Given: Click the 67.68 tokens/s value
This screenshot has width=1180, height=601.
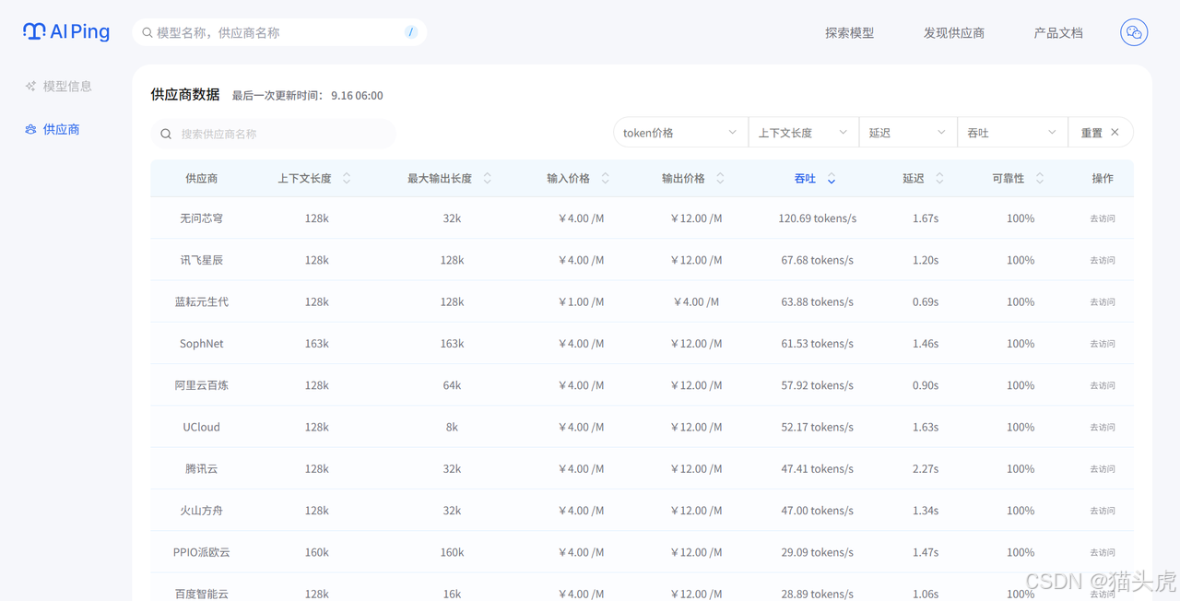Looking at the screenshot, I should pyautogui.click(x=817, y=260).
